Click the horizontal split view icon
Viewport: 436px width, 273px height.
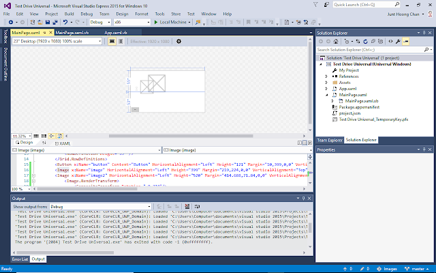pyautogui.click(x=305, y=143)
